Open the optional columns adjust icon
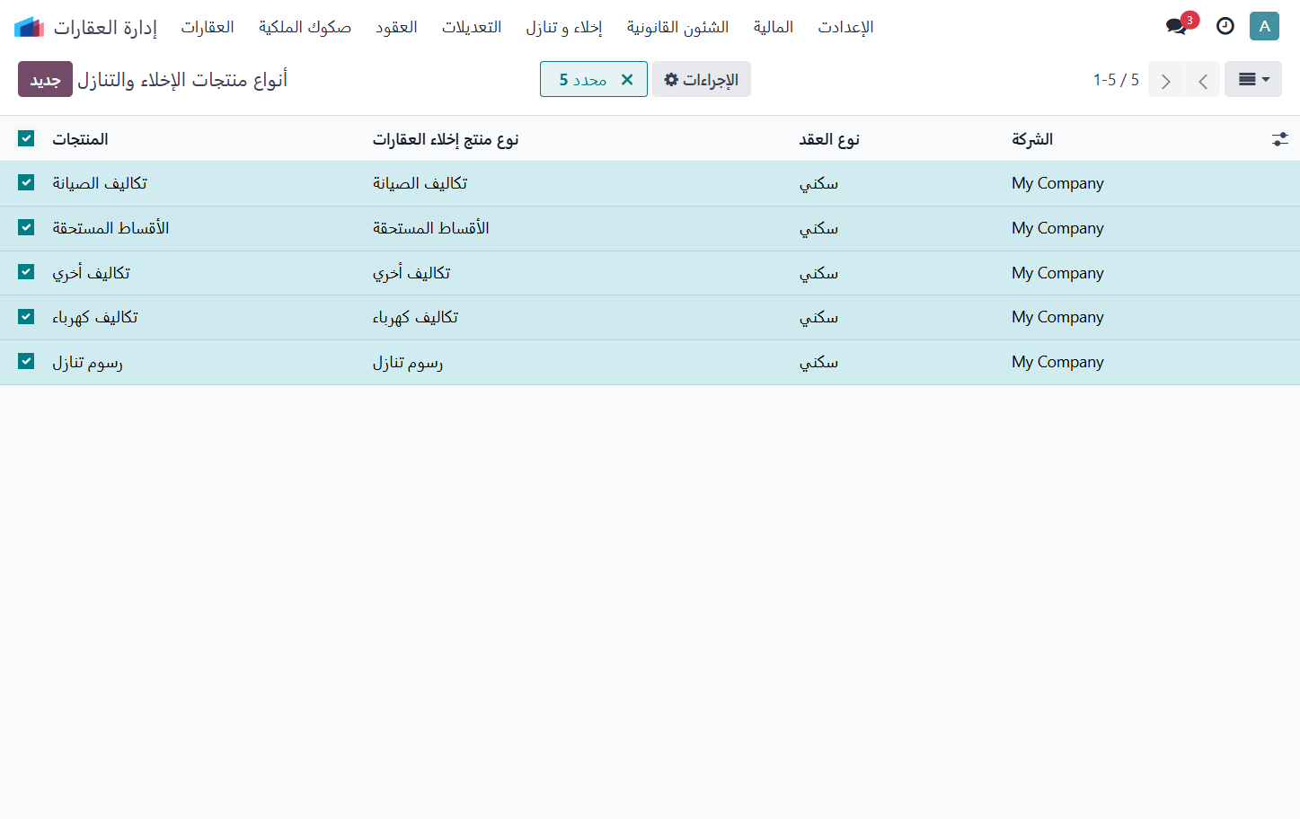The height and width of the screenshot is (819, 1300). tap(1280, 139)
